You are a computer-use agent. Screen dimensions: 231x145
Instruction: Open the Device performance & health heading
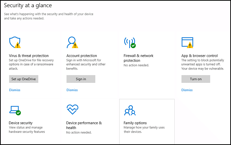84,125
